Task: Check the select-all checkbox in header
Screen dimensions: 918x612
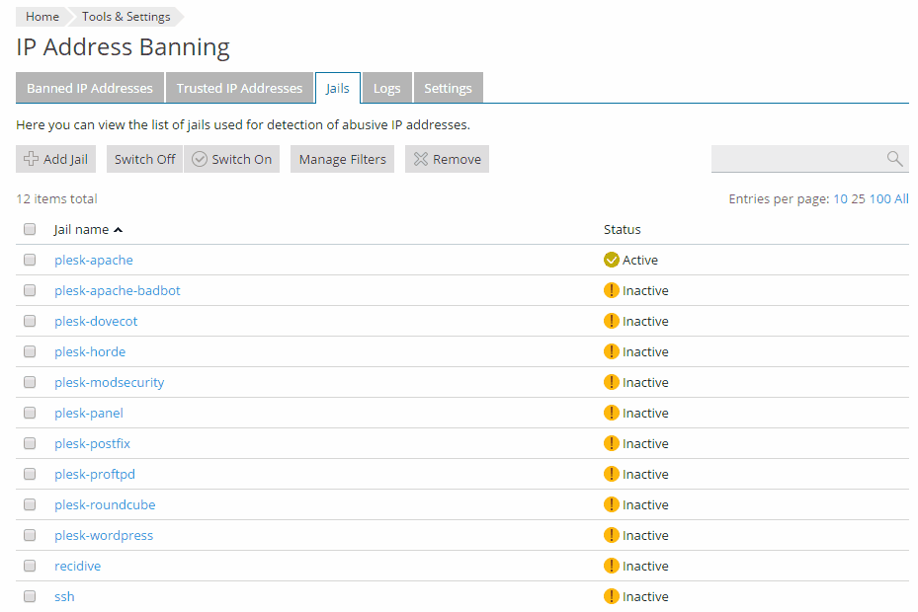Action: click(x=30, y=229)
